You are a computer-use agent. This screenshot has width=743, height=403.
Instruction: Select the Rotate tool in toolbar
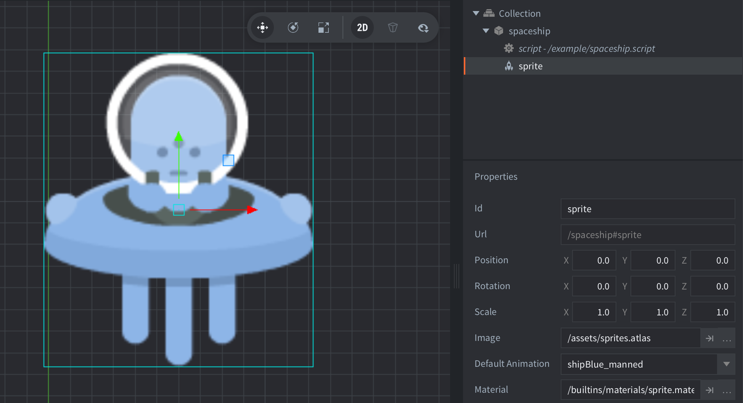(x=293, y=27)
